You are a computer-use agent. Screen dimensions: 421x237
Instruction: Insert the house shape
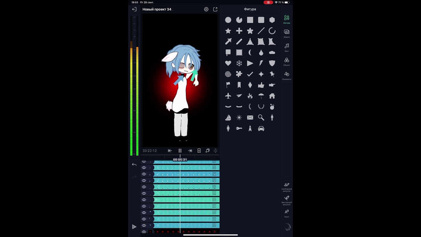[272, 96]
